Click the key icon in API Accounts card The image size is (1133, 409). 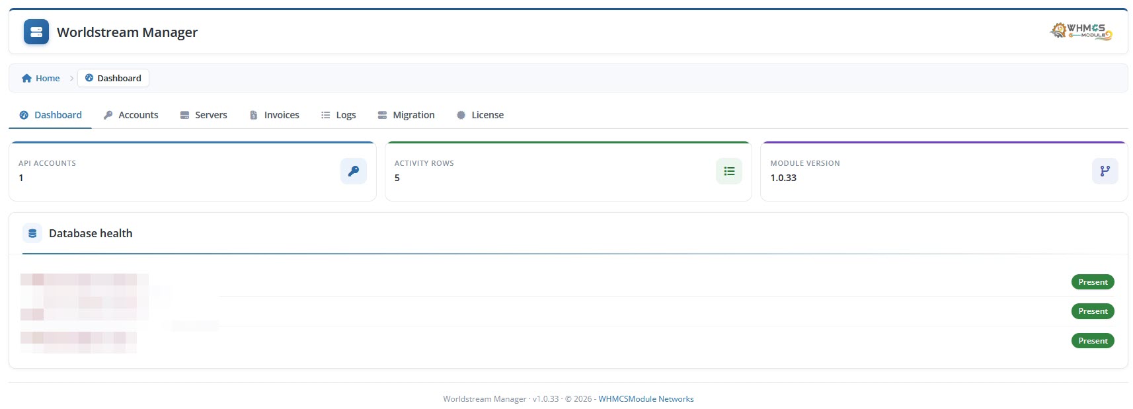354,171
